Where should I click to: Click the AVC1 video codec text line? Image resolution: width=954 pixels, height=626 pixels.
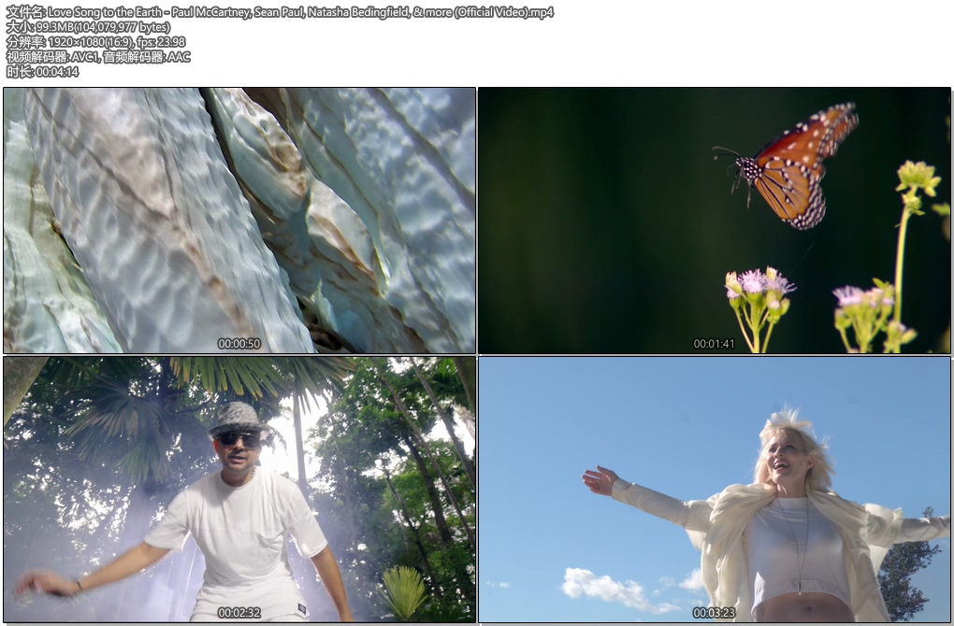tap(98, 57)
